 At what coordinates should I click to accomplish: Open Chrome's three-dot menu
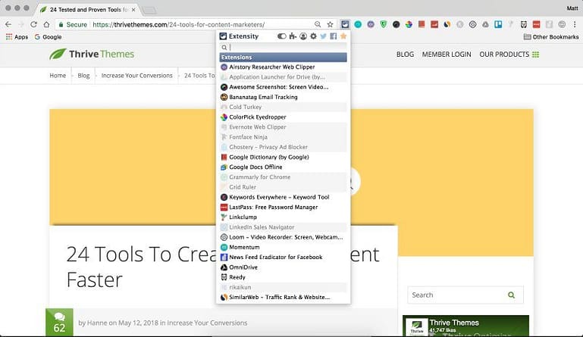click(575, 24)
